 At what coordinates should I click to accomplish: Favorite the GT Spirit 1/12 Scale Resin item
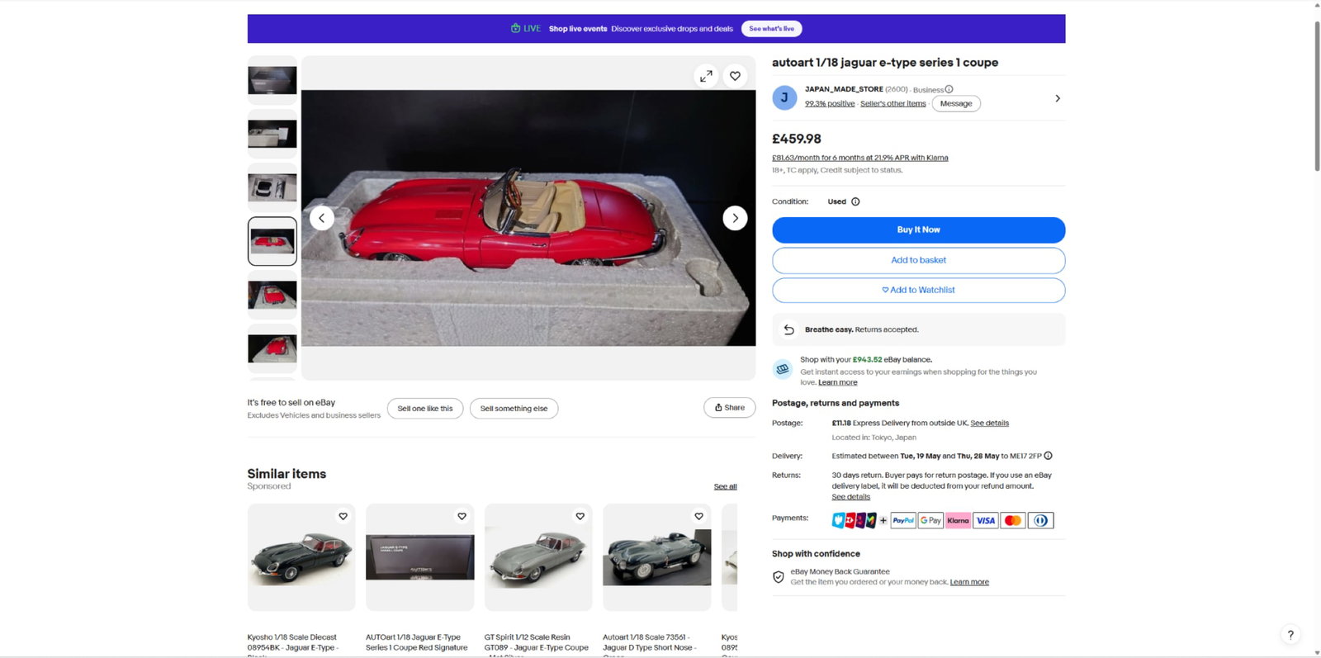(580, 516)
